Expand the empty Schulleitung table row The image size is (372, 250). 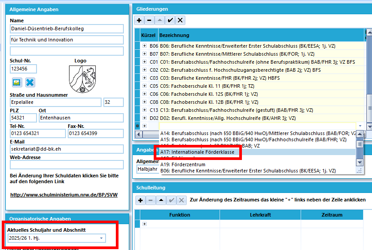144,224
